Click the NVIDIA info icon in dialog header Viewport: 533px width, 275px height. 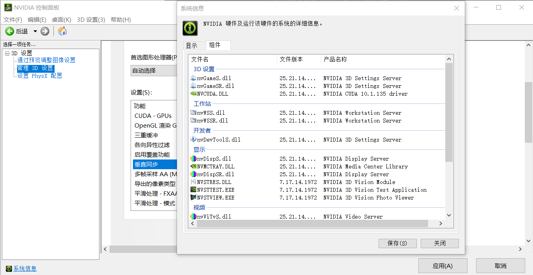[x=190, y=28]
